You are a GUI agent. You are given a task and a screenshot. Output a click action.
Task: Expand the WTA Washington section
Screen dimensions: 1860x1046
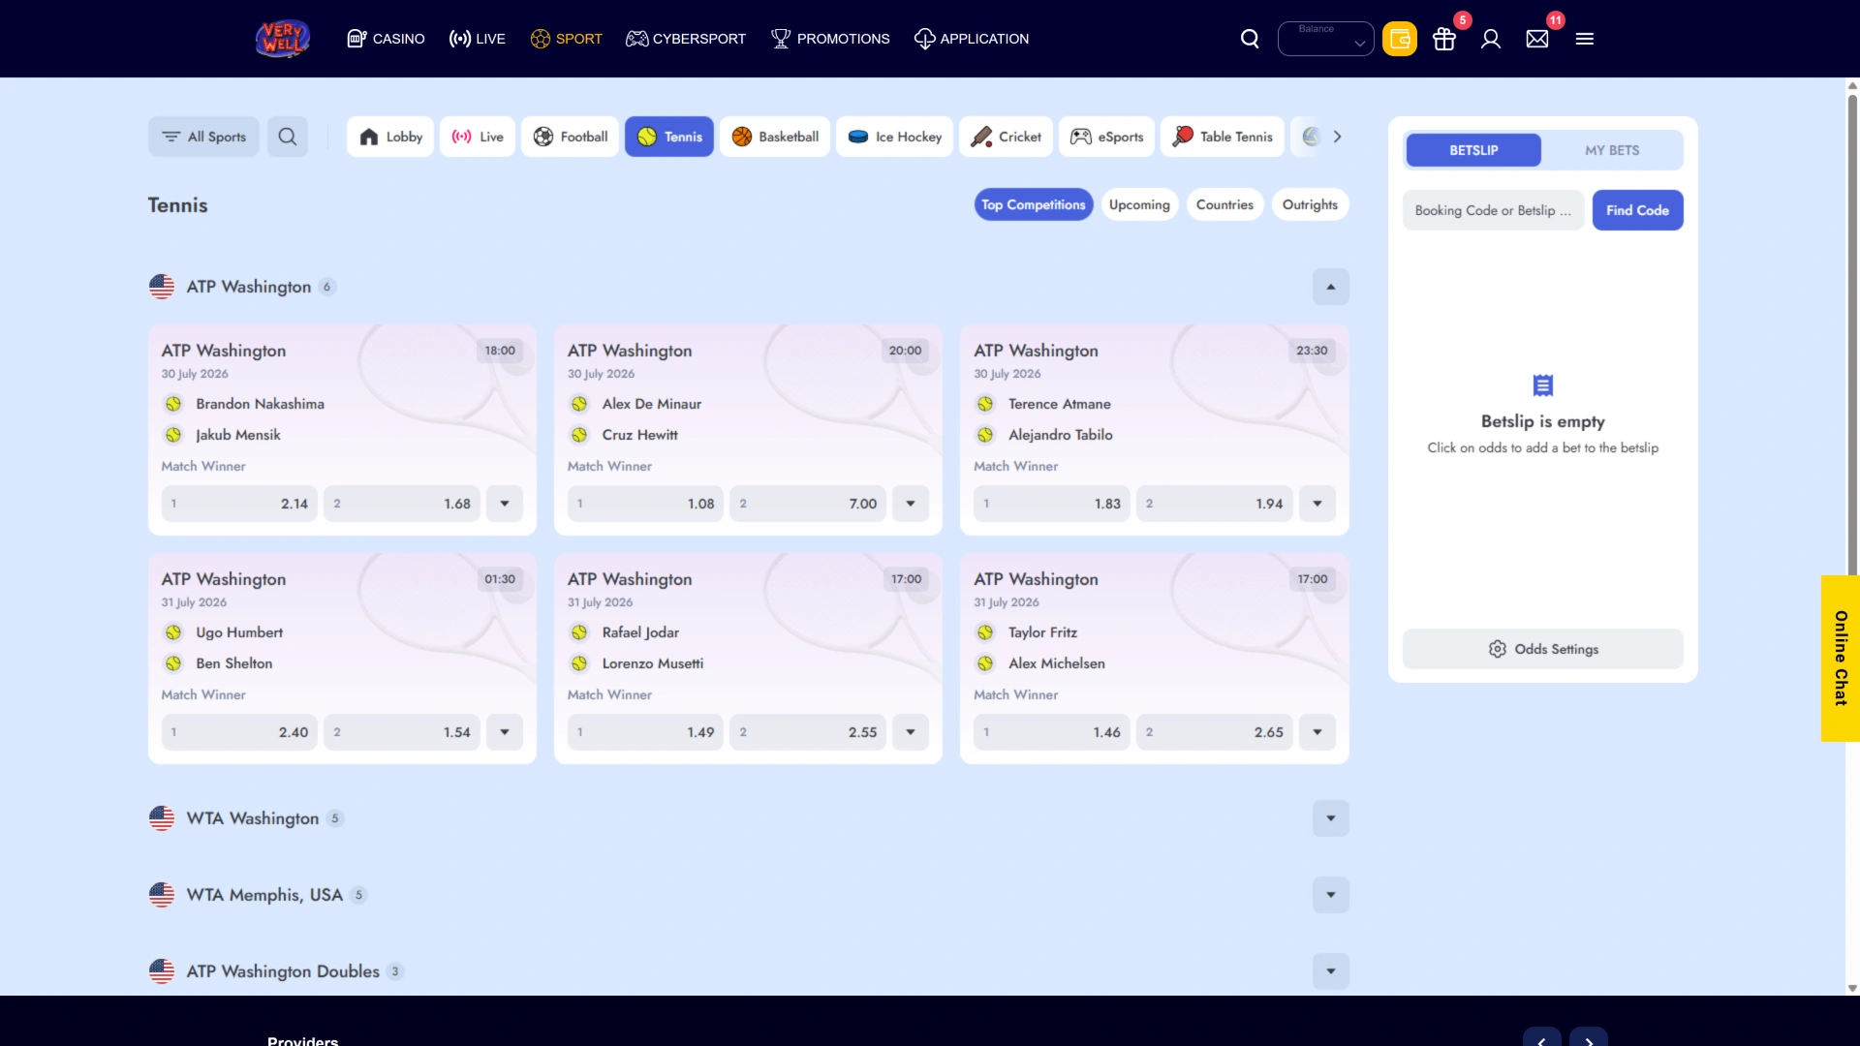coord(1331,818)
